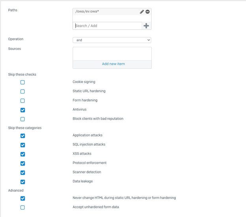246x217 pixels.
Task: Edit the /owa/ev.owa* path with pencil icon
Action: (x=142, y=12)
